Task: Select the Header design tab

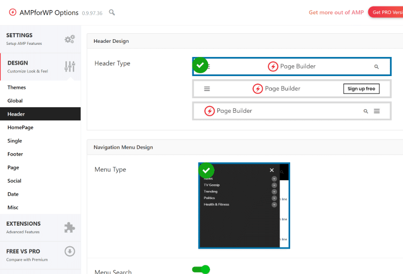Action: [x=40, y=114]
